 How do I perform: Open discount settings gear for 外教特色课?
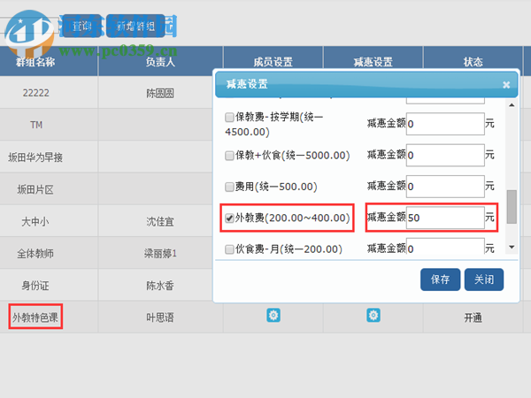coord(373,315)
